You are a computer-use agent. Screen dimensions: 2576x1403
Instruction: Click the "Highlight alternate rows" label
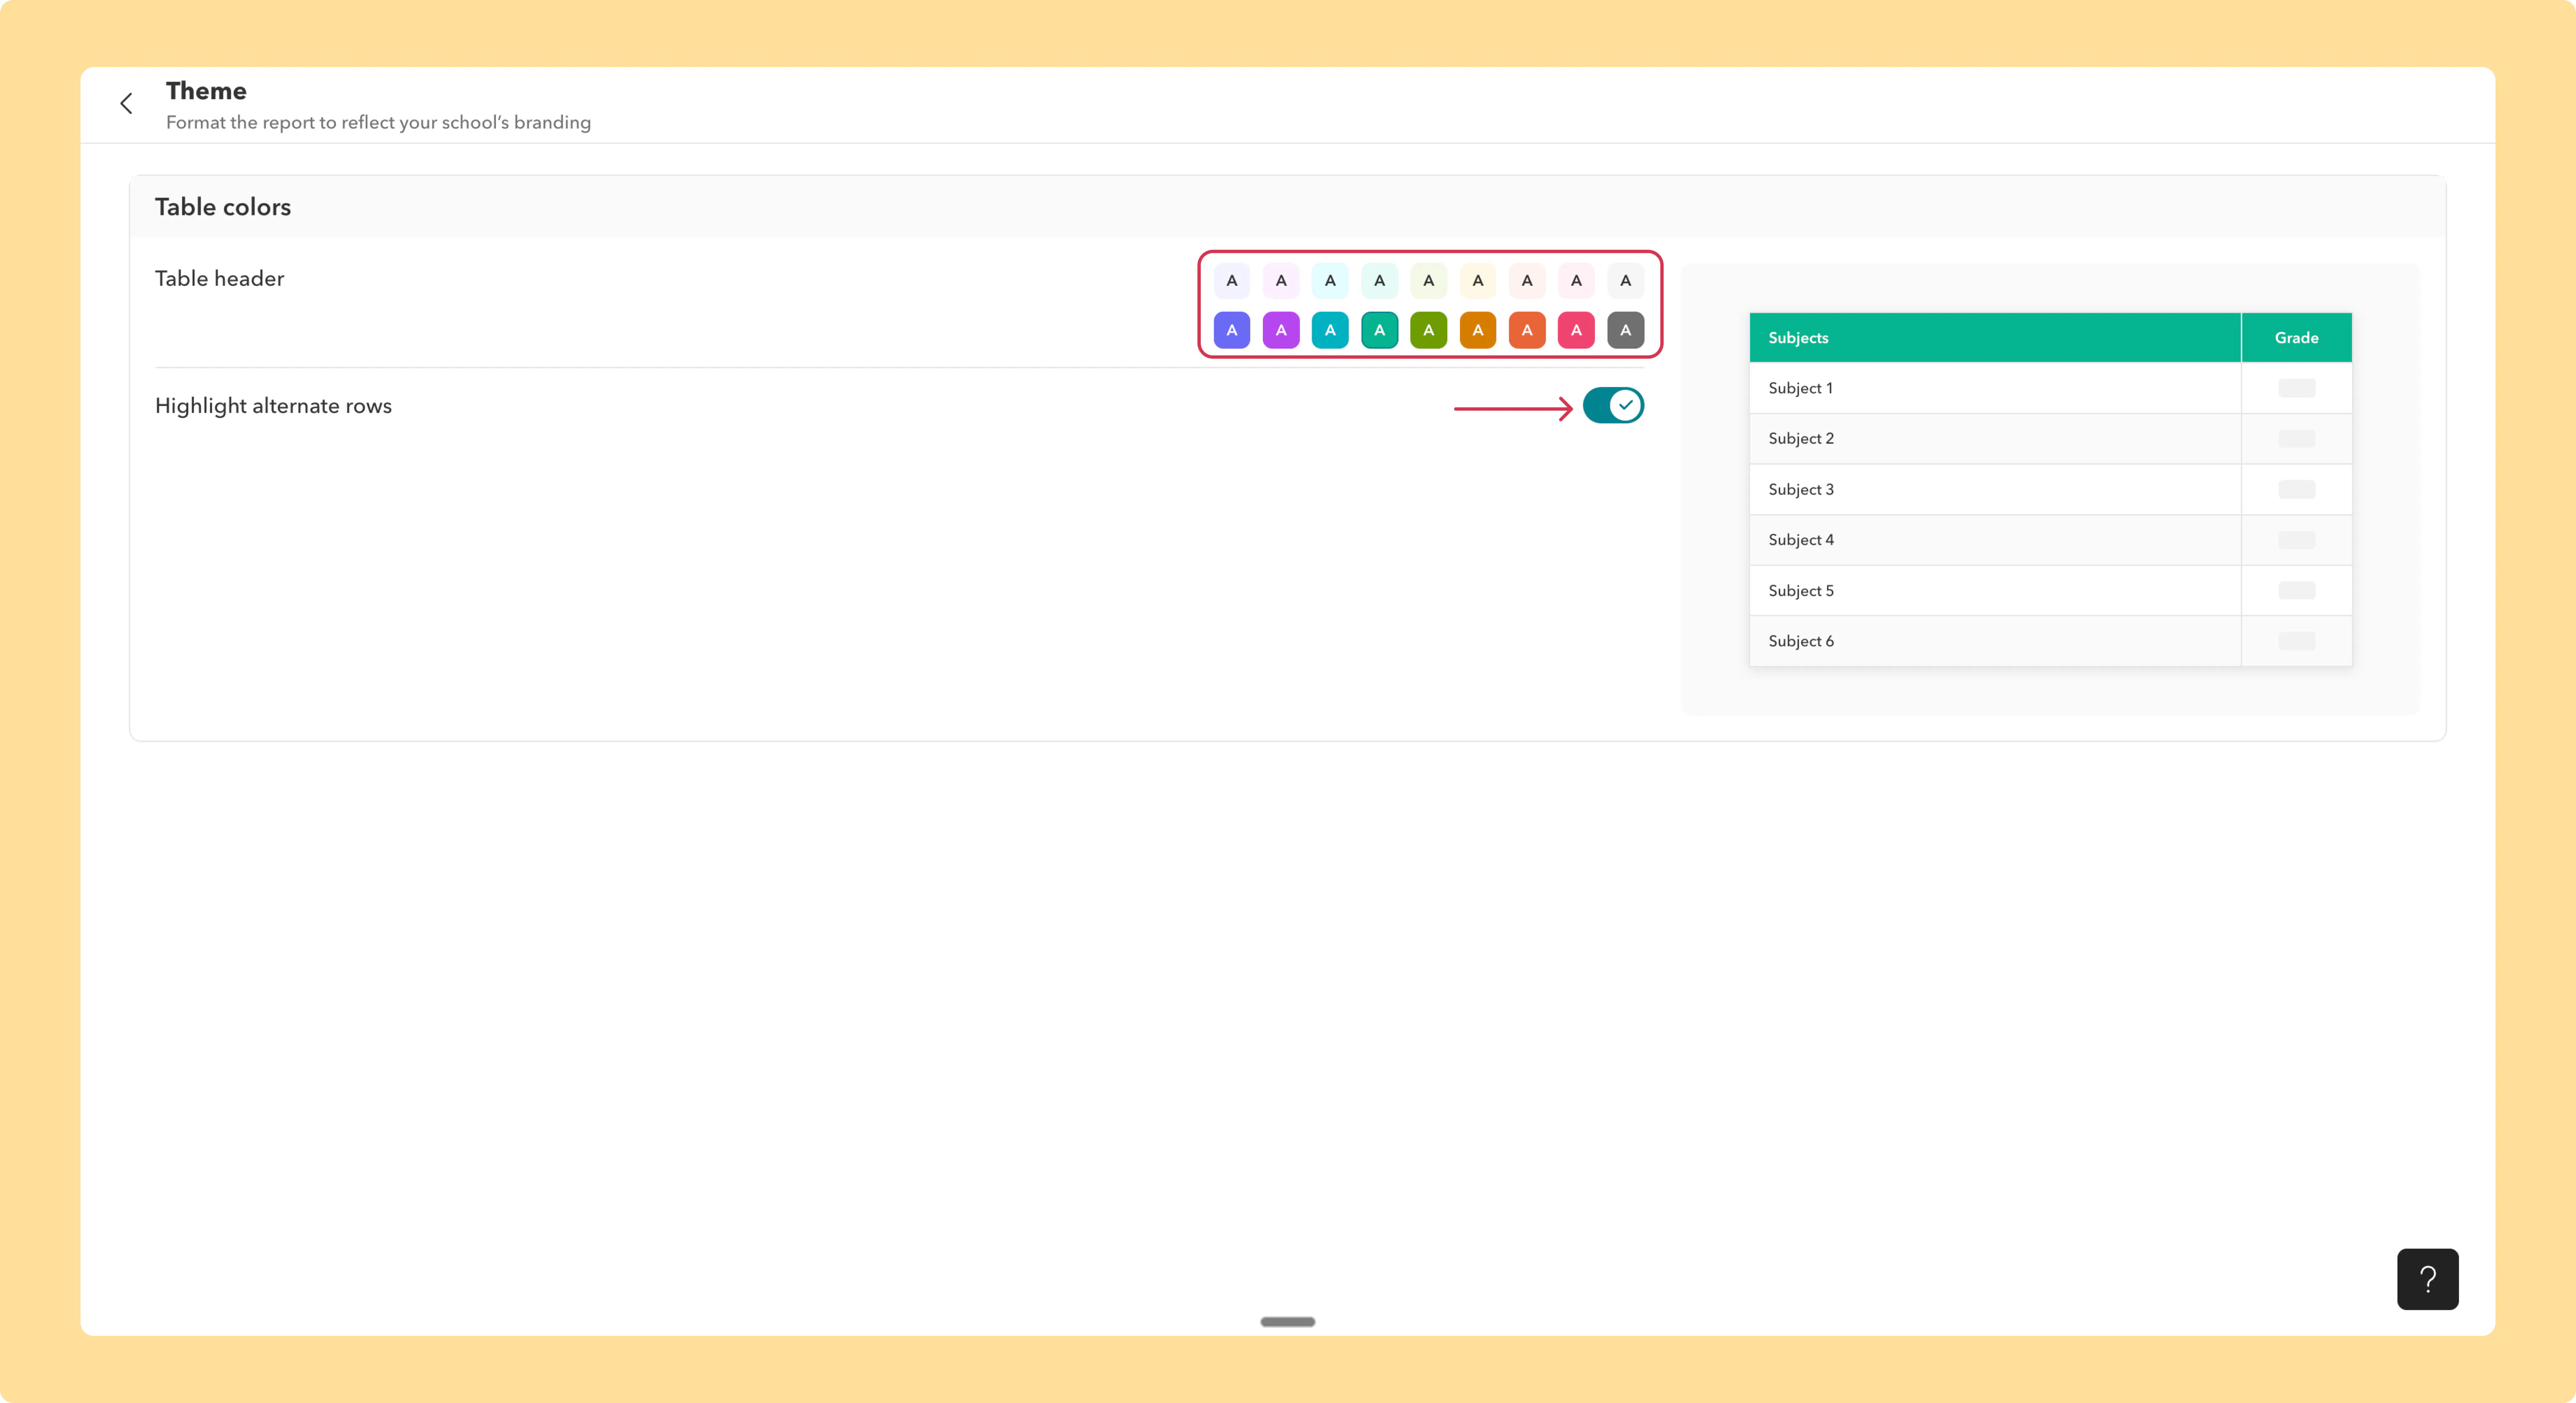point(273,406)
